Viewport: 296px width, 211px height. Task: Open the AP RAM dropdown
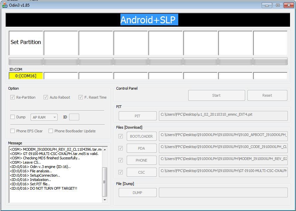(x=44, y=117)
